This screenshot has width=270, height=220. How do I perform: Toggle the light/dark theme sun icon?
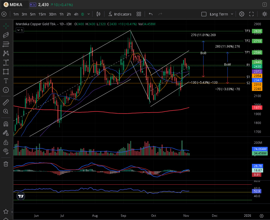[x=264, y=14]
